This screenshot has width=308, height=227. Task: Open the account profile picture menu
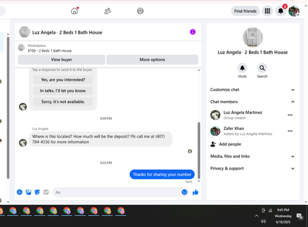tap(294, 11)
